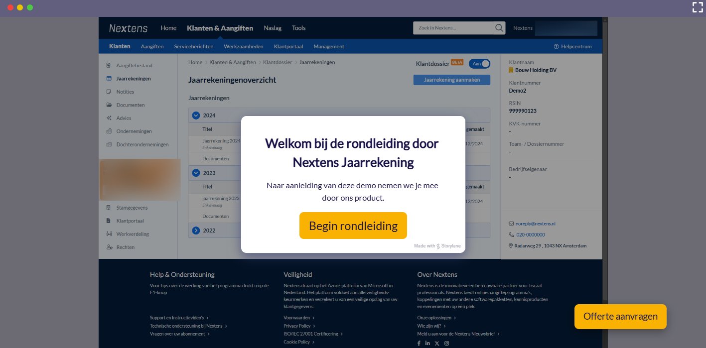Viewport: 706px width, 348px height.
Task: Focus the Zoek in Nextens search field
Action: pyautogui.click(x=453, y=28)
